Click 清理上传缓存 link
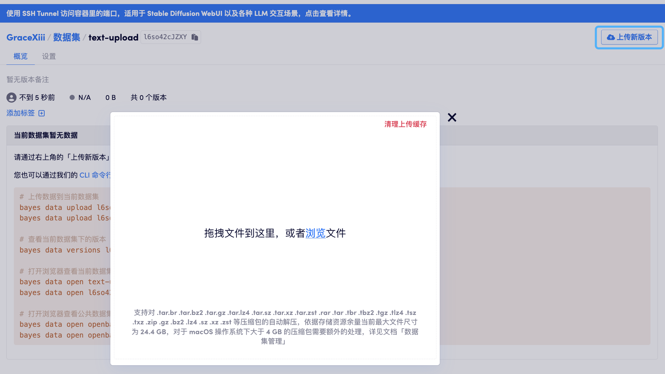 click(405, 124)
